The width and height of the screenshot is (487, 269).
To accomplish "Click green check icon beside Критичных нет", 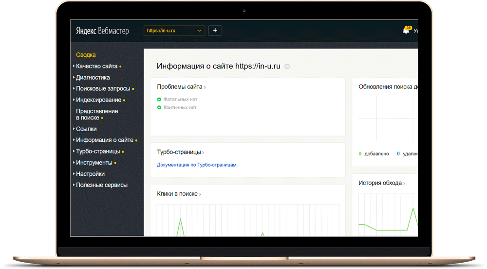I will tap(159, 107).
